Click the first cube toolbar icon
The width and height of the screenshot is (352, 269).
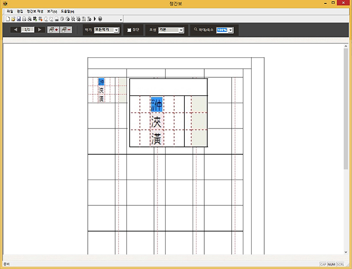[62, 19]
